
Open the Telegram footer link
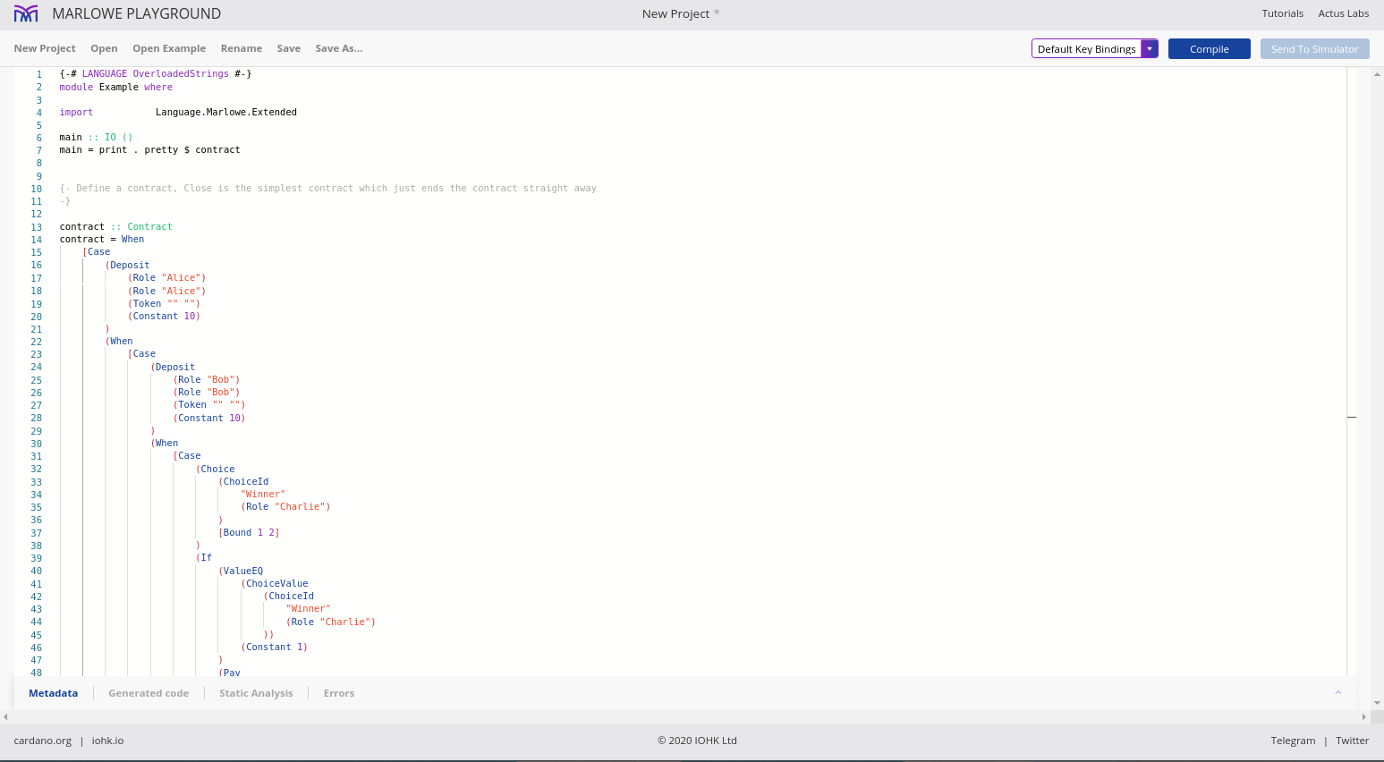coord(1293,741)
